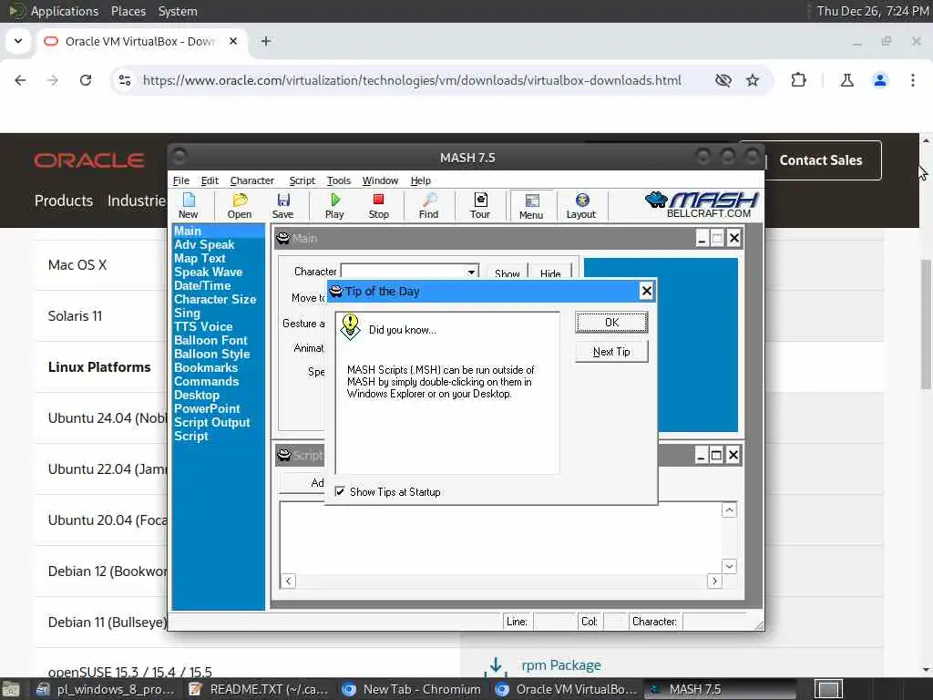Click the MASH Bellcraft.com logo
This screenshot has width=933, height=700.
pos(701,205)
